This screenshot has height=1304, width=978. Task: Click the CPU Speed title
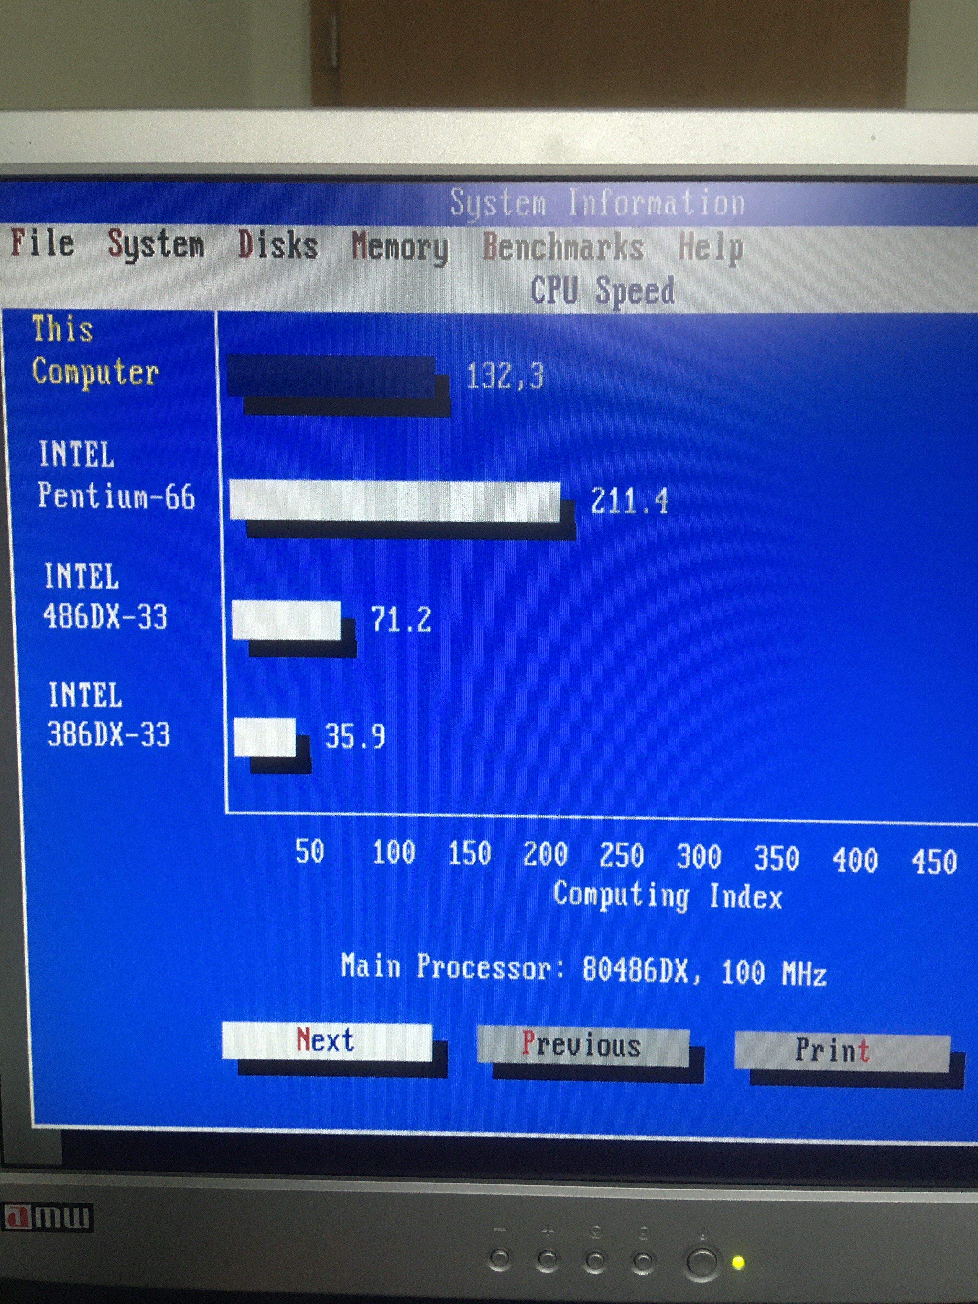603,291
